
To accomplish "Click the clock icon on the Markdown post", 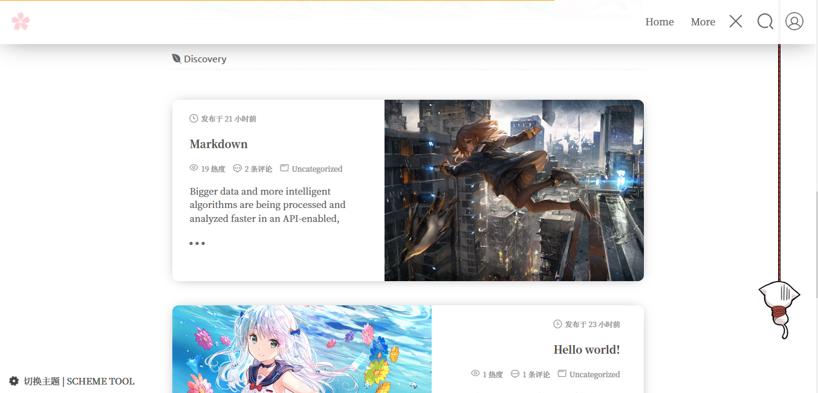I will point(193,118).
